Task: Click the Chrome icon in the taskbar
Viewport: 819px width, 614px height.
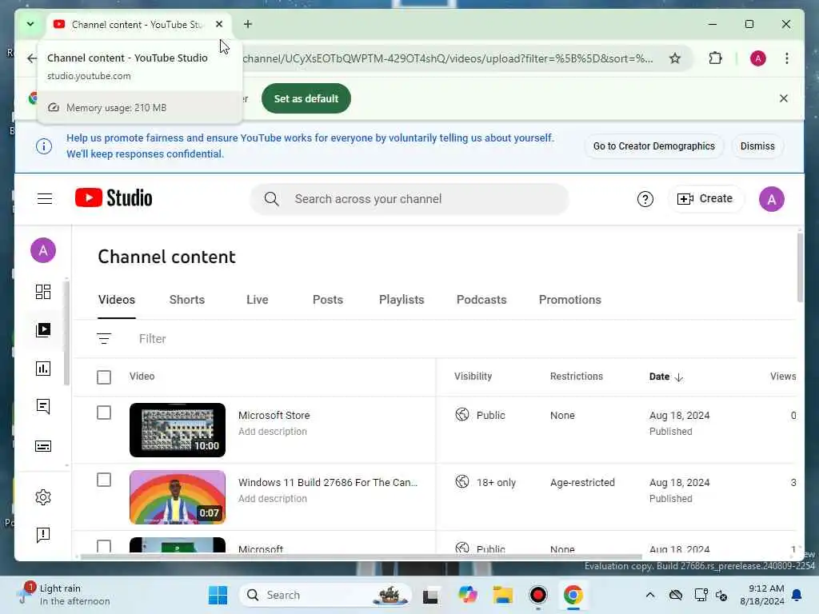Action: [x=573, y=595]
